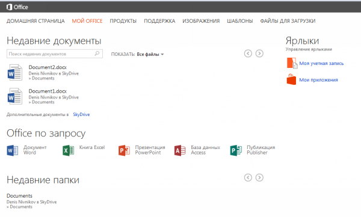Click the recent documents search field

(55, 53)
